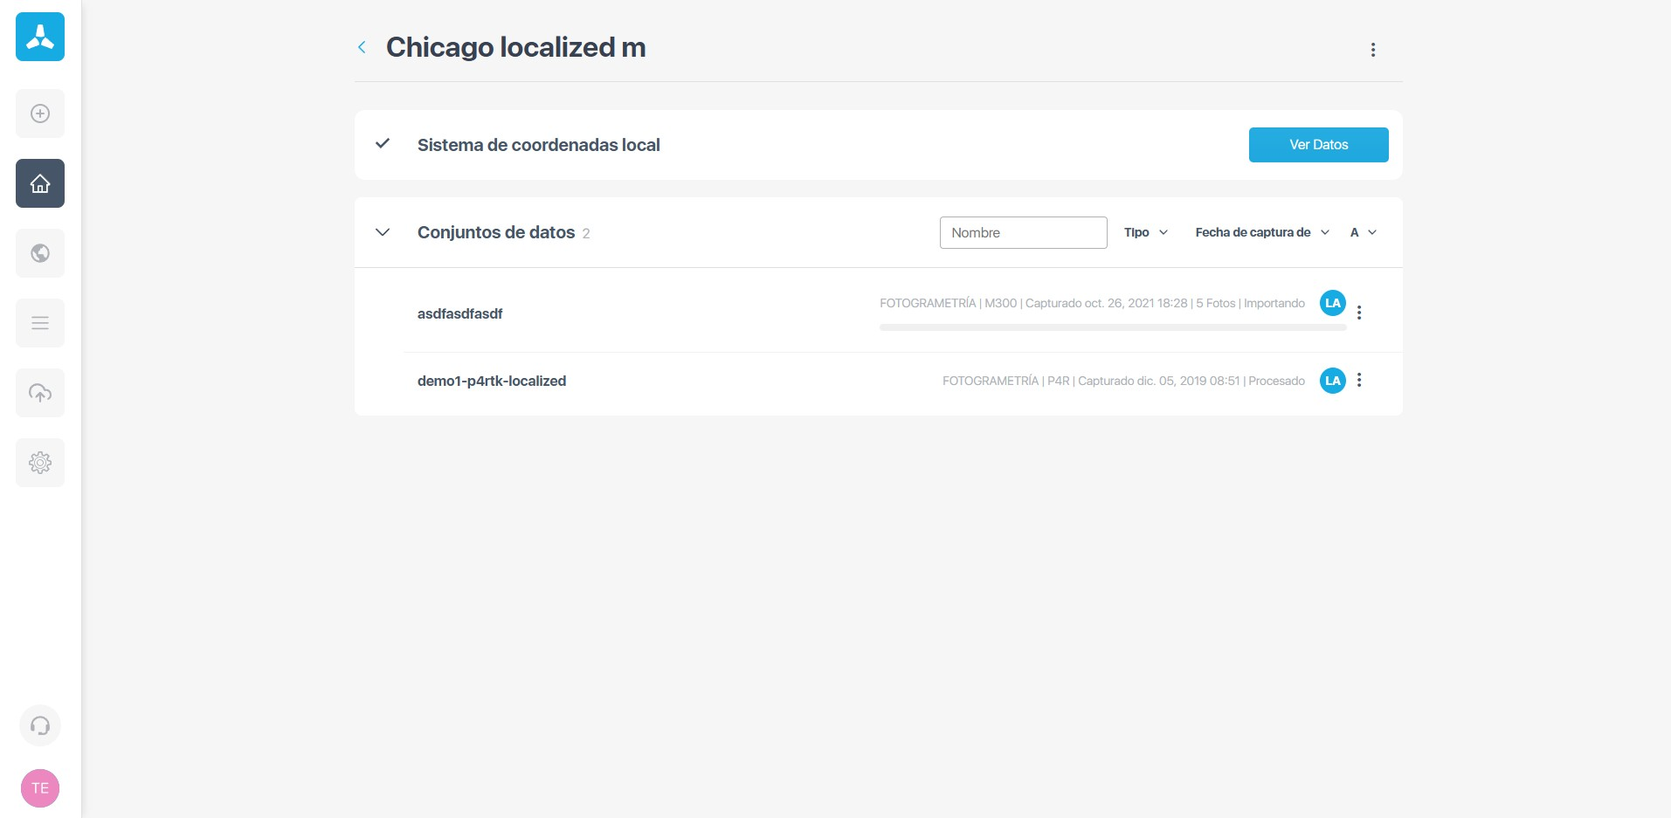The height and width of the screenshot is (818, 1671).
Task: Open the project options three-dot menu
Action: coord(1373,50)
